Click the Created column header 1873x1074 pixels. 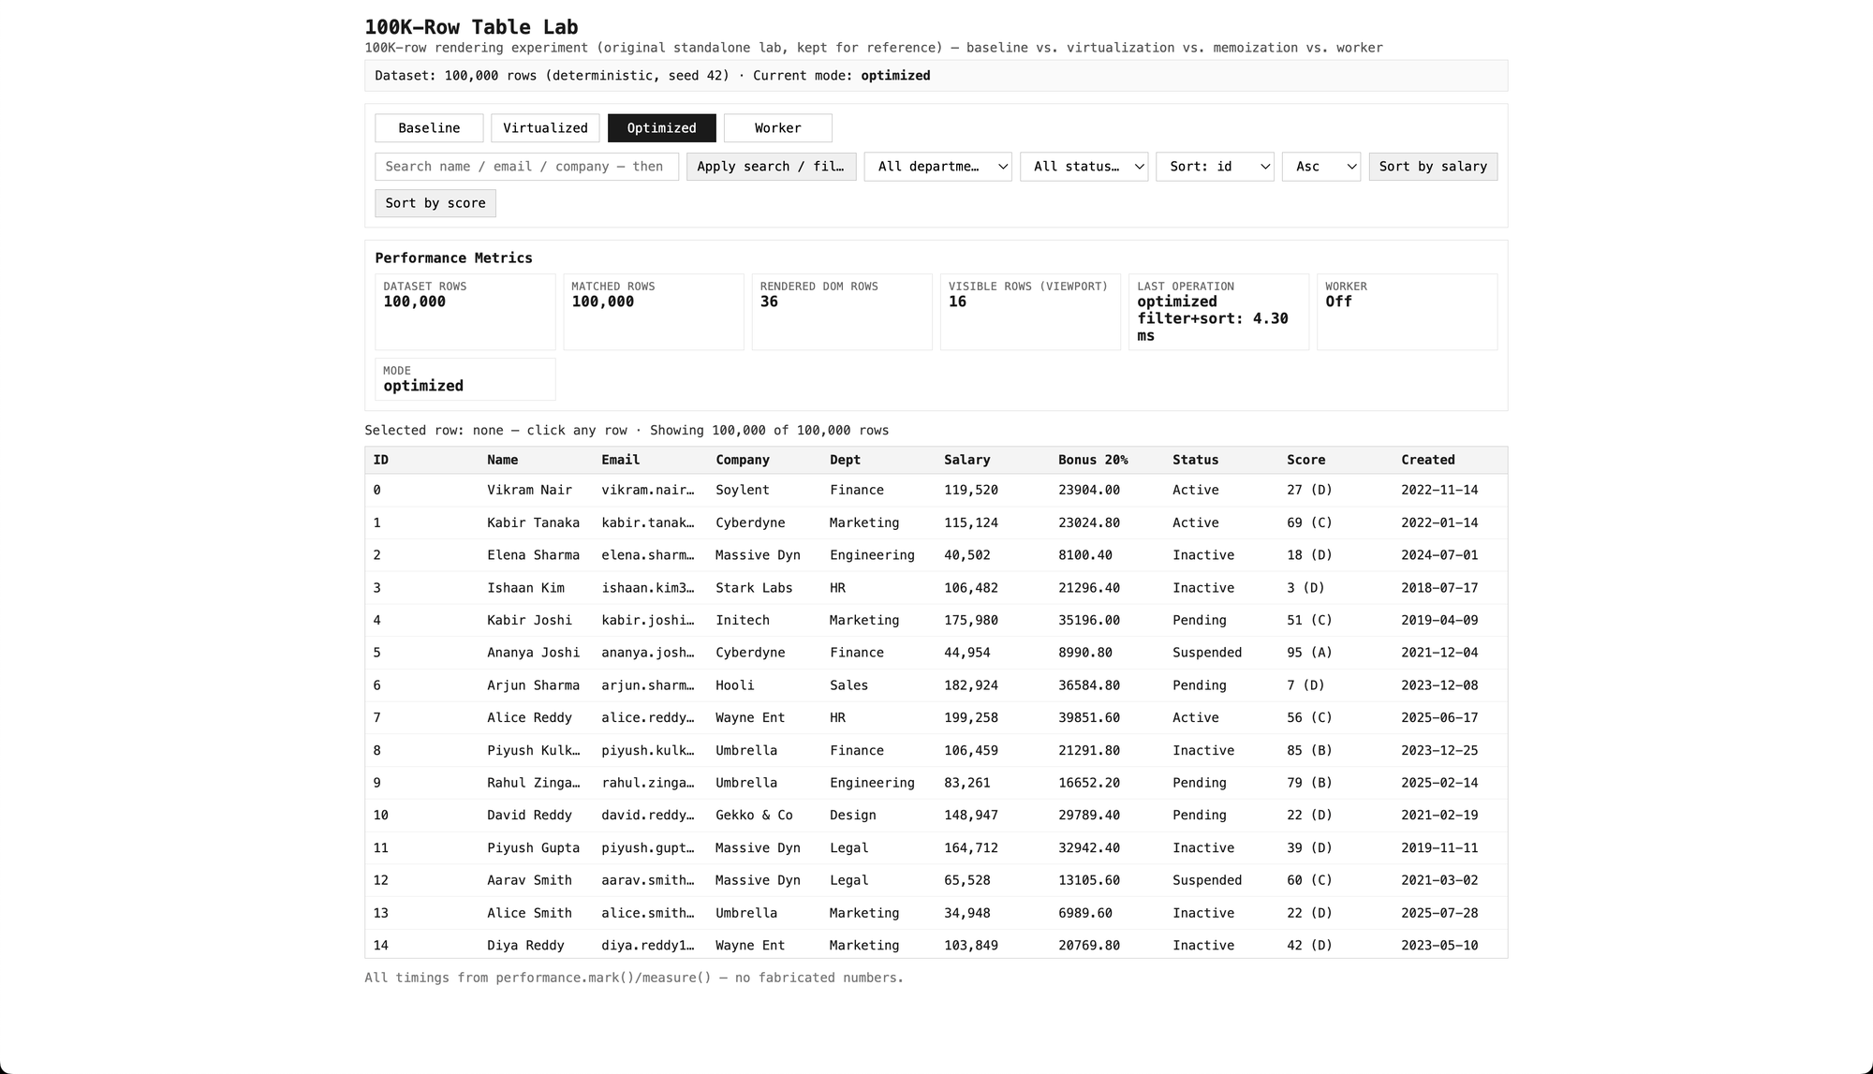click(1427, 460)
